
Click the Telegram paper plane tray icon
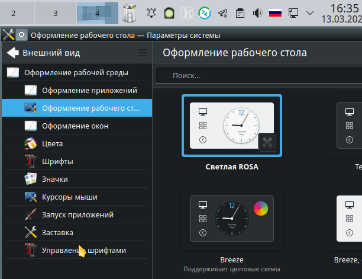tap(222, 12)
